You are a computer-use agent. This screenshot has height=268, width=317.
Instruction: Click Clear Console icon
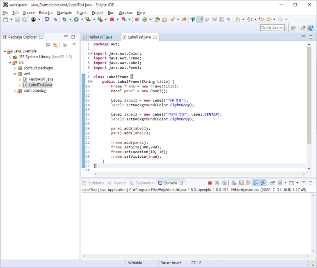coord(234,183)
